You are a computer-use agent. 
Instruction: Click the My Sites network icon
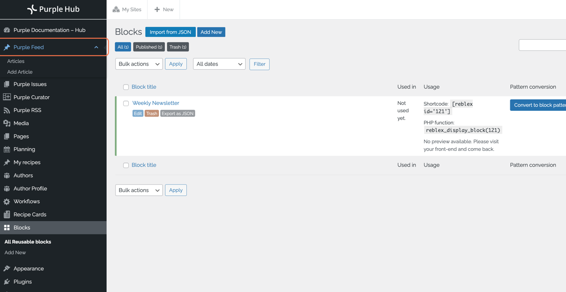click(x=116, y=9)
